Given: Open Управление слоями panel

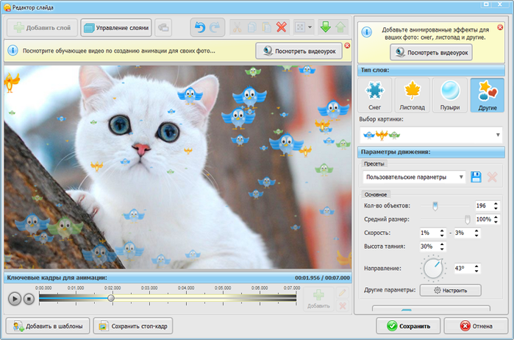Looking at the screenshot, I should (116, 28).
